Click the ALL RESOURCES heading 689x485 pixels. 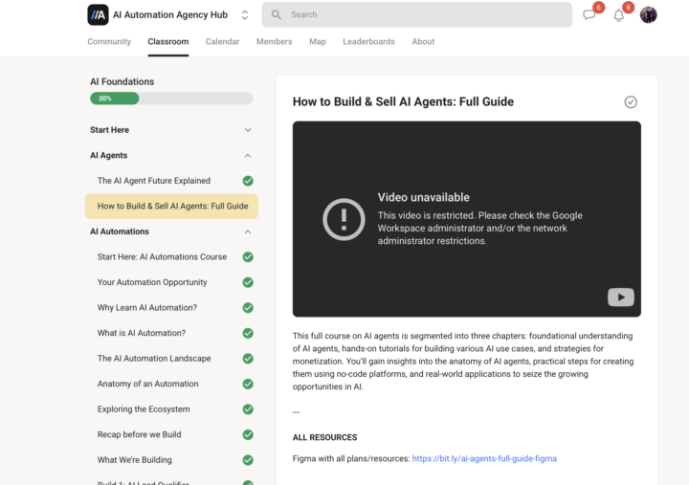click(x=324, y=437)
